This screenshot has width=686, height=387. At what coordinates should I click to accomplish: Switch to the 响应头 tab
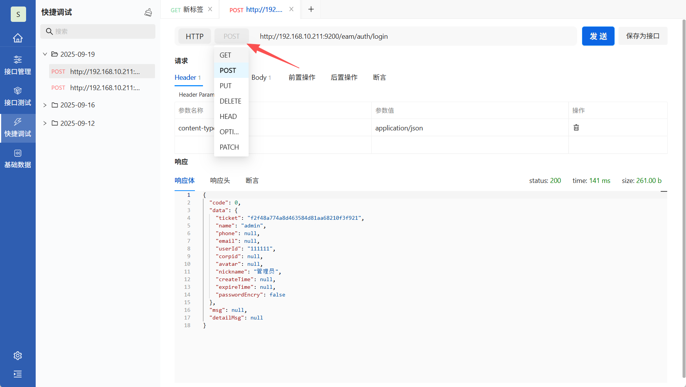(220, 181)
